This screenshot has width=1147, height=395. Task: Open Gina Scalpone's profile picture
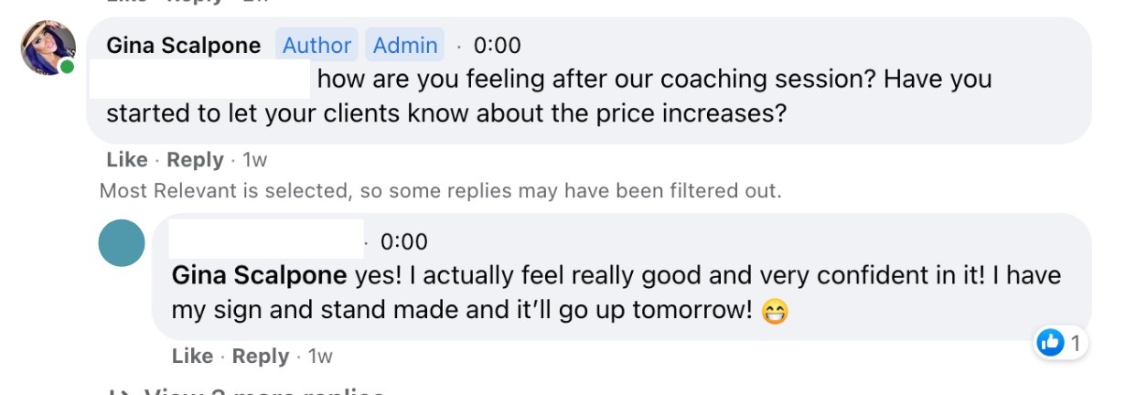48,48
